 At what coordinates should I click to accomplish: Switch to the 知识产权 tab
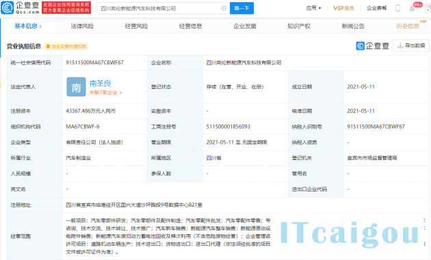pyautogui.click(x=299, y=26)
